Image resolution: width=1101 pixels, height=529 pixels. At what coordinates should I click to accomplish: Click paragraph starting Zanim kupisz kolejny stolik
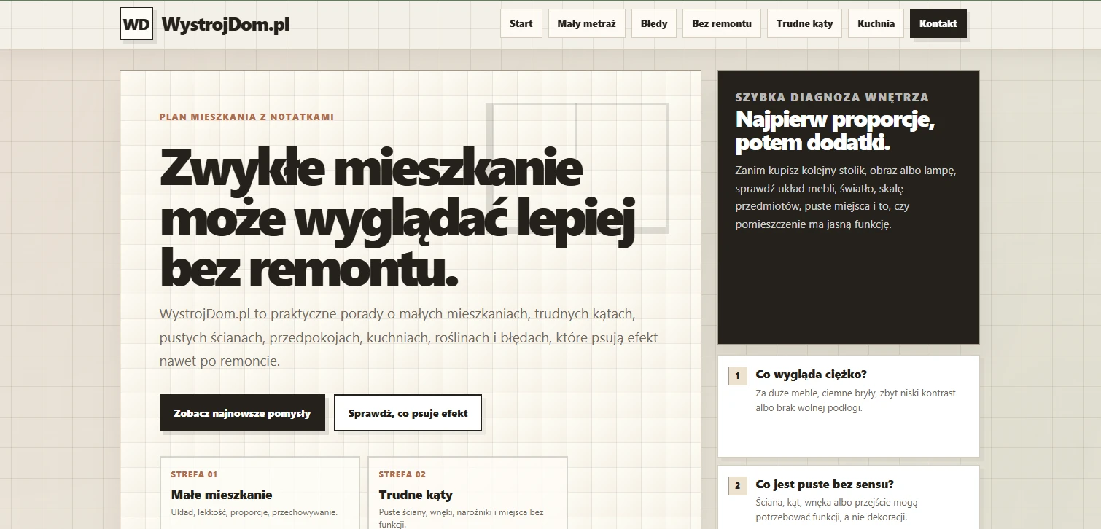click(x=846, y=197)
